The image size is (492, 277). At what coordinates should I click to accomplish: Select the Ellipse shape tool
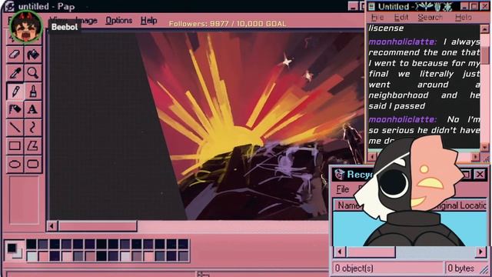(x=15, y=164)
